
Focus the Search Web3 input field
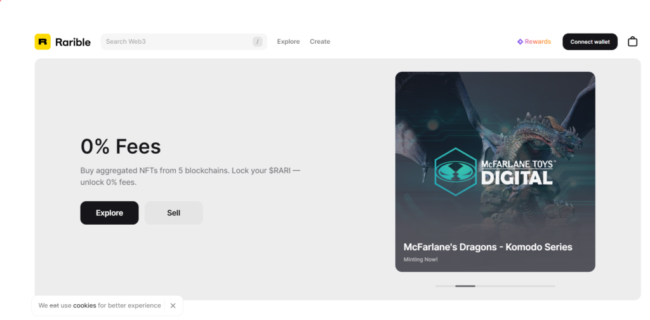184,41
